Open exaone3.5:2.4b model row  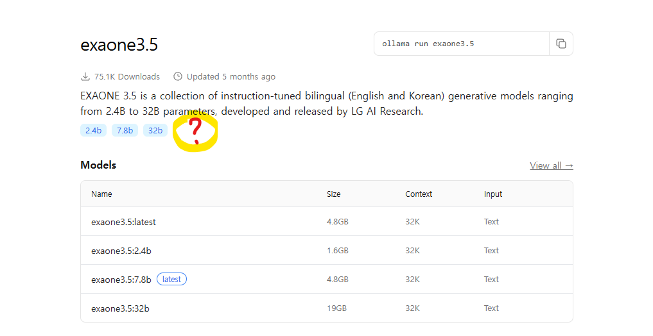click(x=326, y=250)
